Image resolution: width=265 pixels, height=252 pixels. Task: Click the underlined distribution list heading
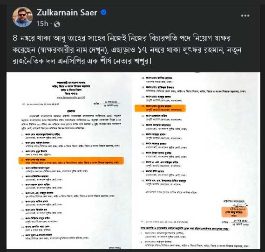pyautogui.click(x=185, y=229)
